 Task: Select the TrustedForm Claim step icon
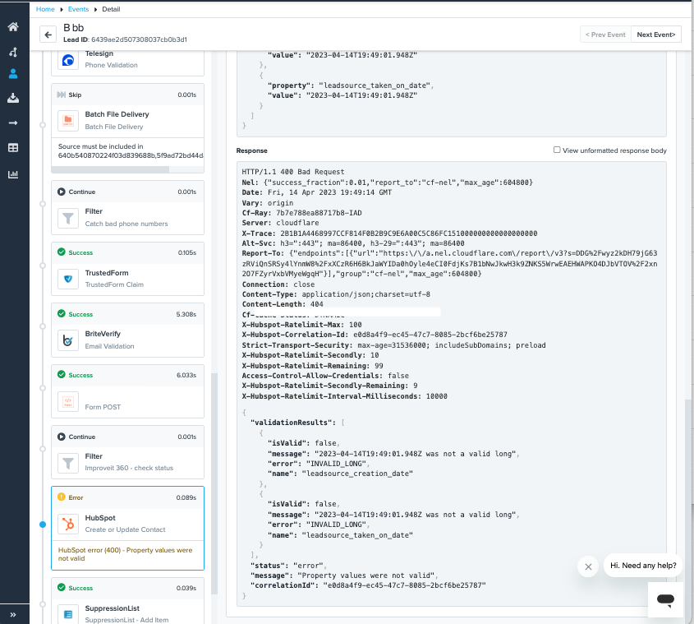point(68,280)
